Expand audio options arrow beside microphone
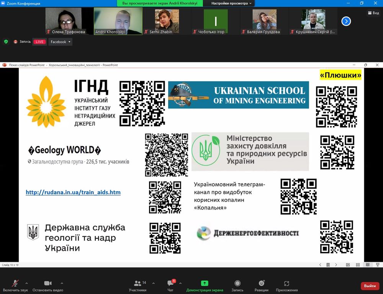The image size is (383, 294). point(26,283)
